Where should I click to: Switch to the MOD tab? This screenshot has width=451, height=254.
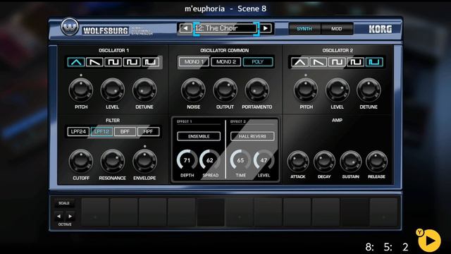pyautogui.click(x=337, y=29)
